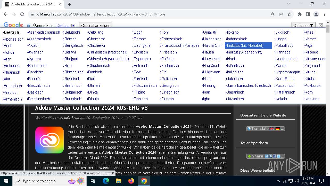Screen dimensions: 330x186
Task: Open the Chrome three-dot menu
Action: (324, 14)
